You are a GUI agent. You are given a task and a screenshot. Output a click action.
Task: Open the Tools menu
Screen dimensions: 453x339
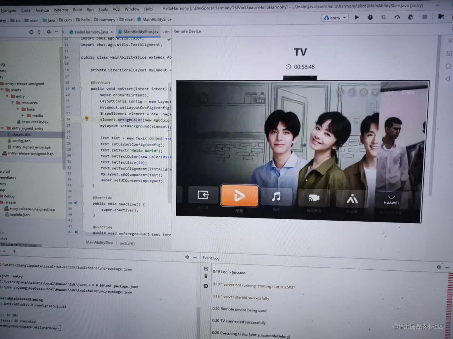[x=103, y=9]
